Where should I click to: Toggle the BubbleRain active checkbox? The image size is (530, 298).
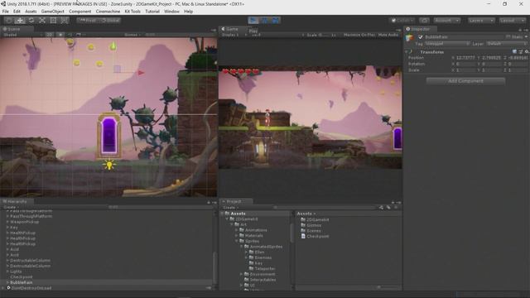(x=421, y=36)
